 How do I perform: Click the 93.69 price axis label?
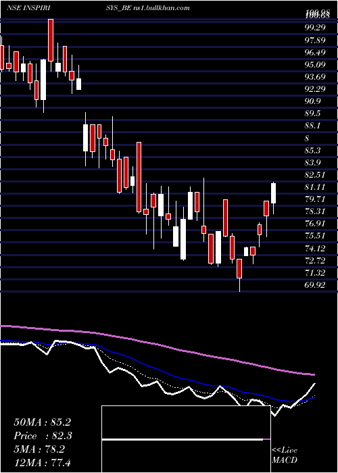pyautogui.click(x=315, y=77)
